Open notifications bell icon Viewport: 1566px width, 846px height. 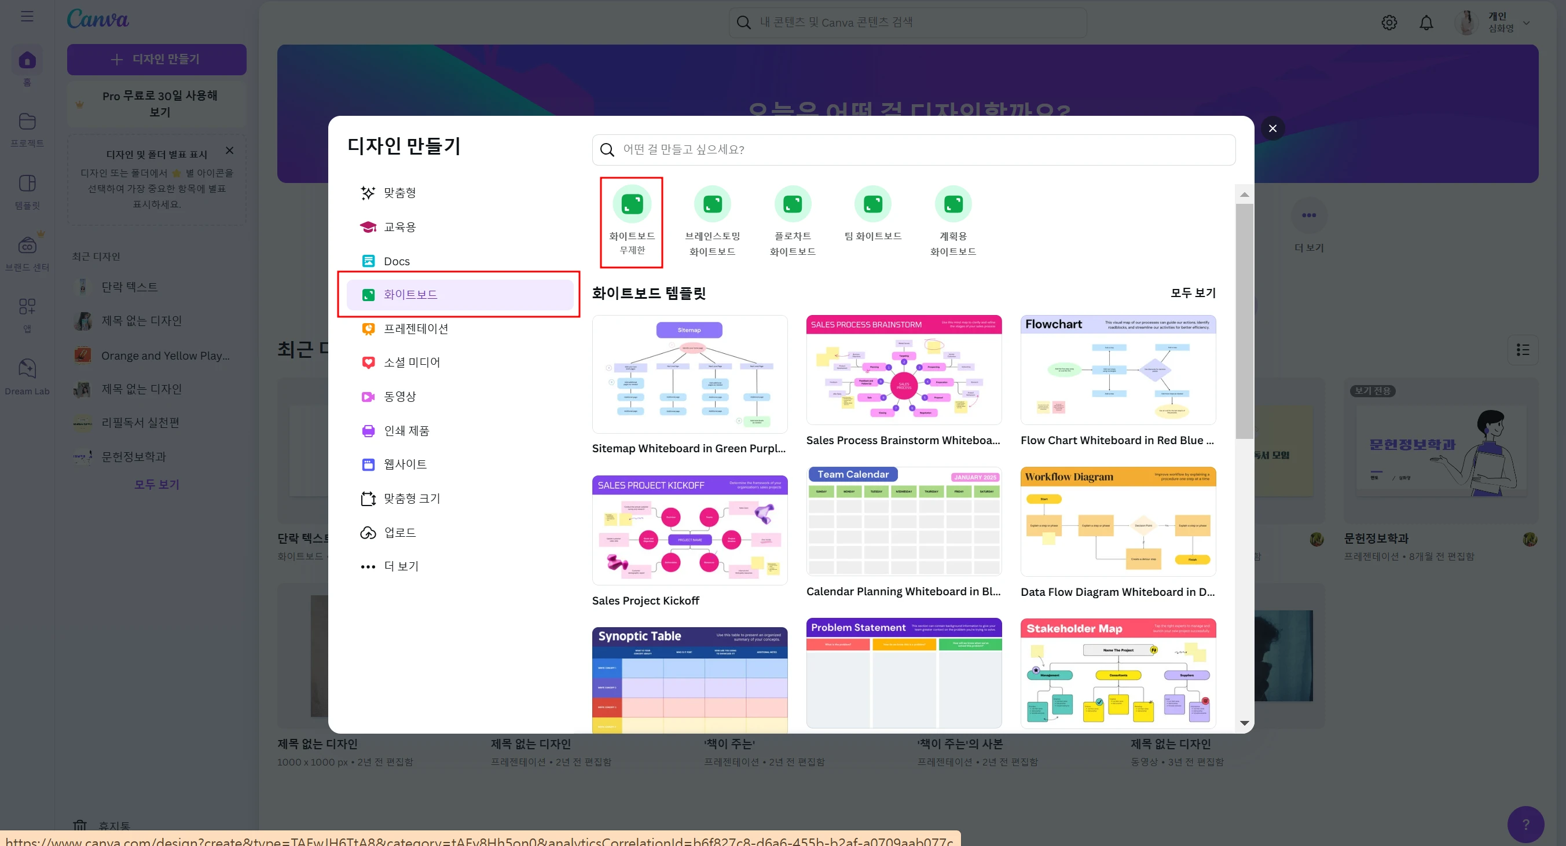tap(1426, 23)
